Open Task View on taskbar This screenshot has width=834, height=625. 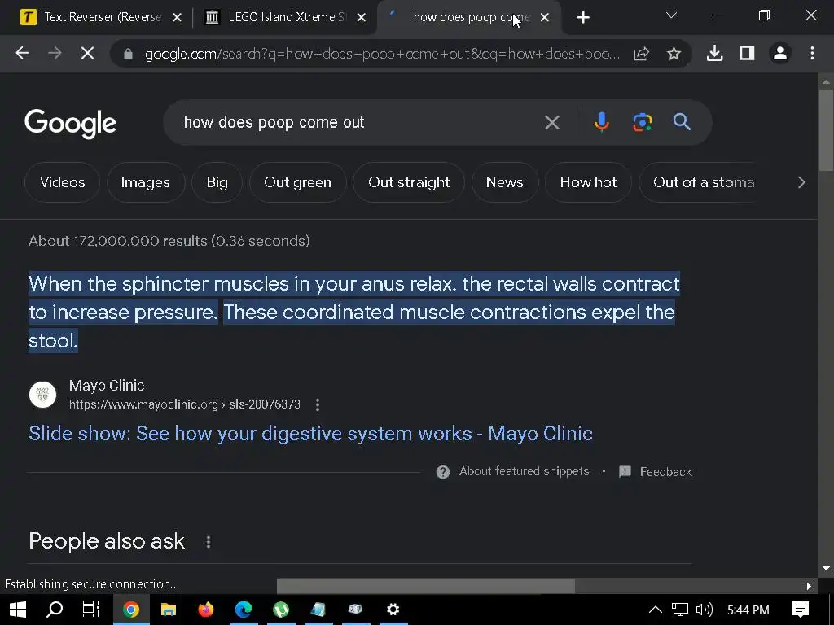pos(91,610)
